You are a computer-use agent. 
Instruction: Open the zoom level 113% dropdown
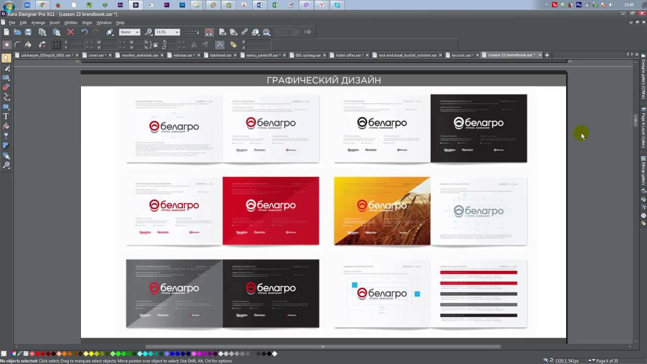pos(177,32)
